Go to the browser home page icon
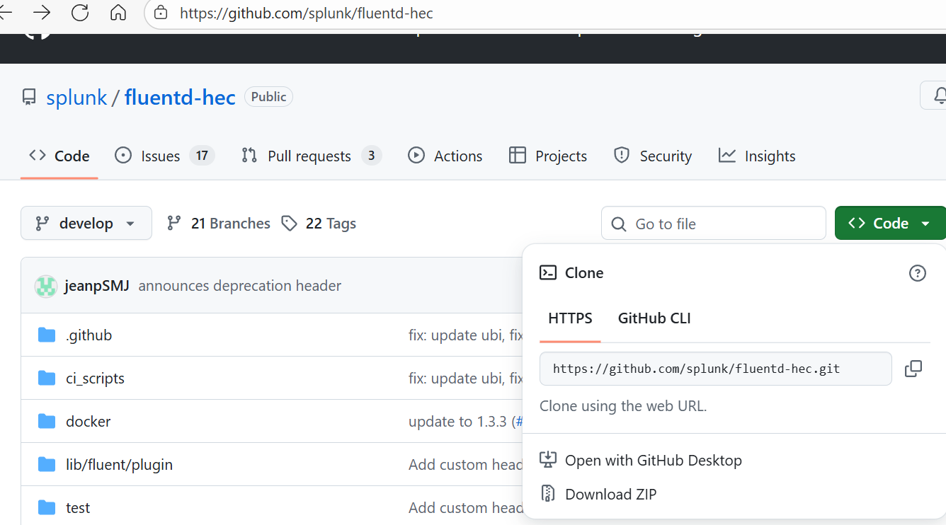Viewport: 946px width, 525px height. pos(118,12)
